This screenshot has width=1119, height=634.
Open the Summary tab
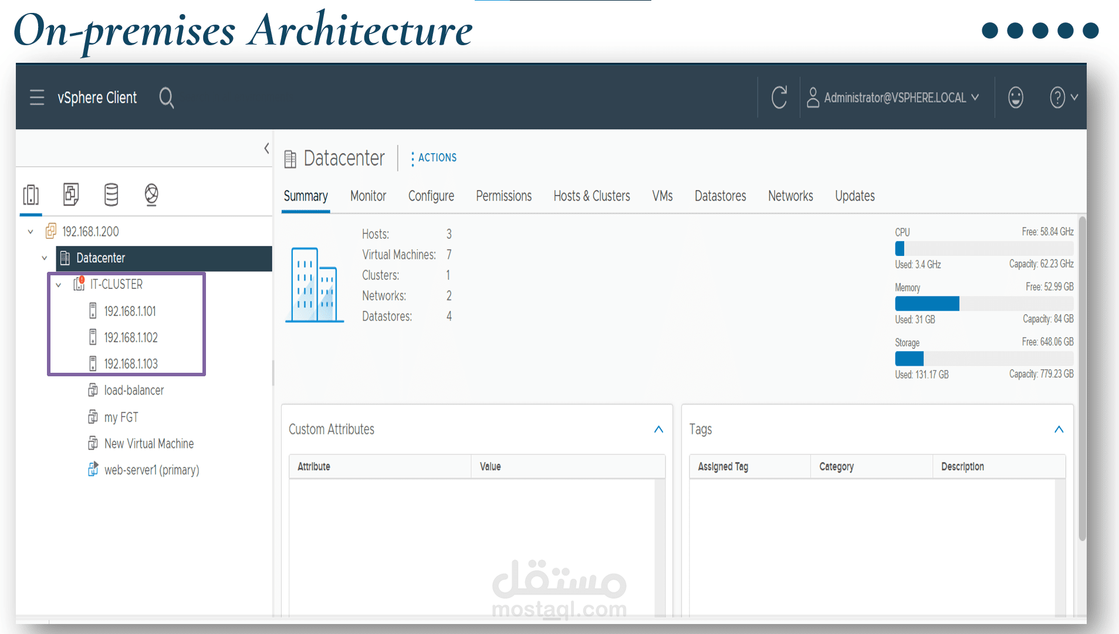pyautogui.click(x=306, y=196)
